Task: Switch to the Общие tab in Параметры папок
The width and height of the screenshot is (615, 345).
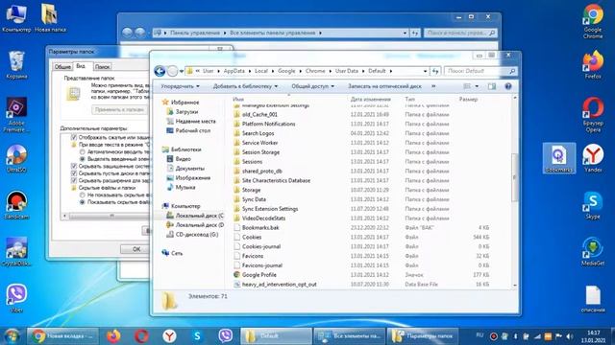Action: (62, 67)
